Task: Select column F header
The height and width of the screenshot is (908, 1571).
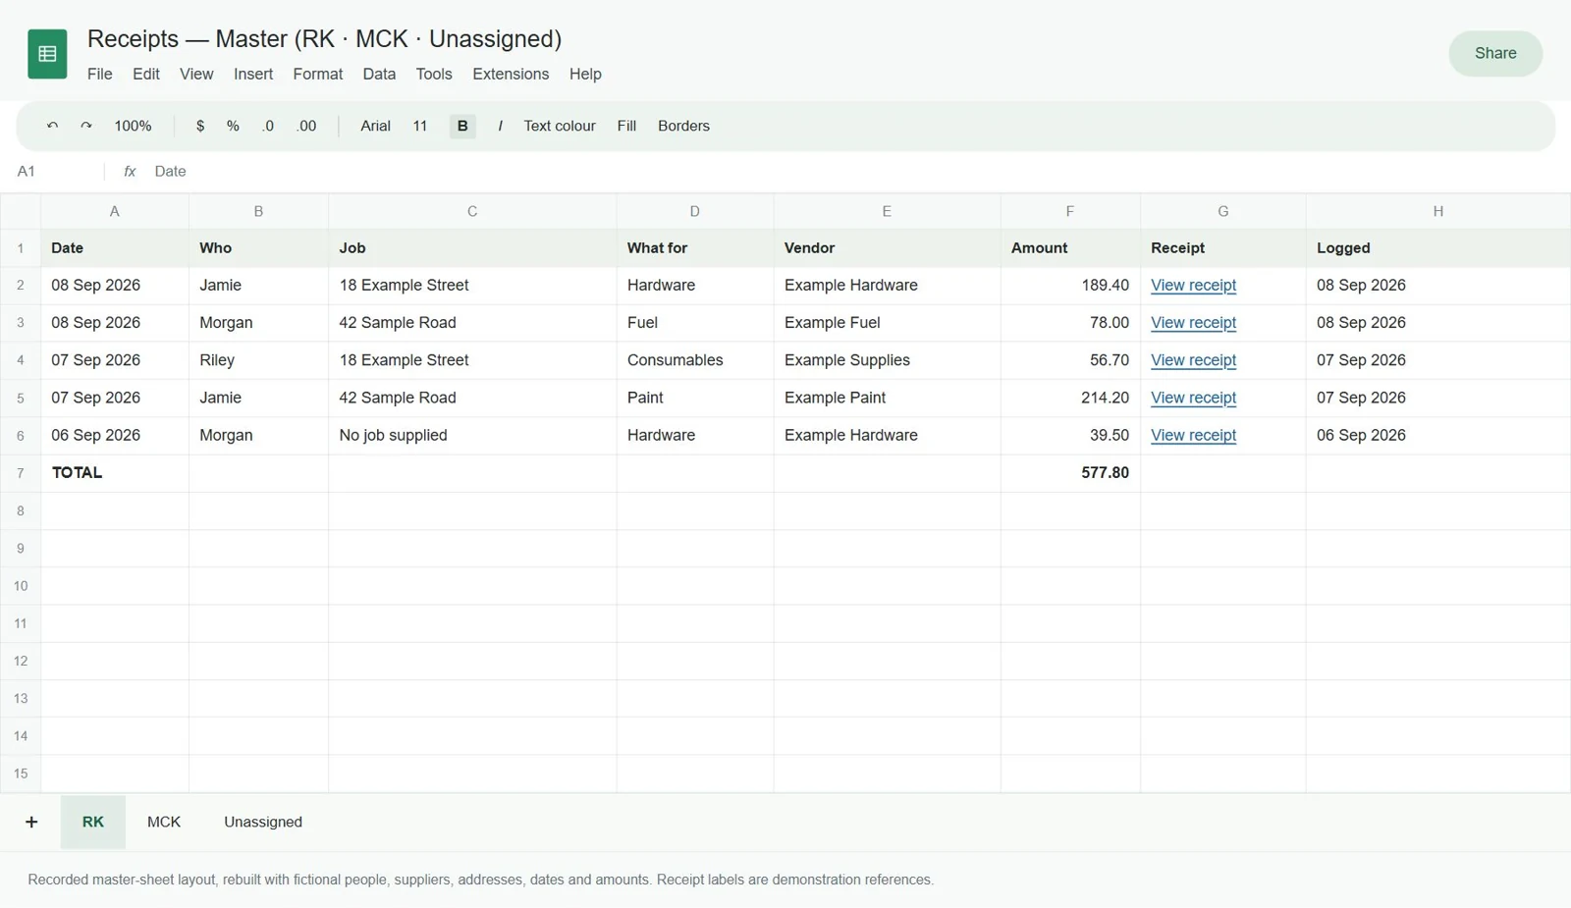Action: (x=1070, y=211)
